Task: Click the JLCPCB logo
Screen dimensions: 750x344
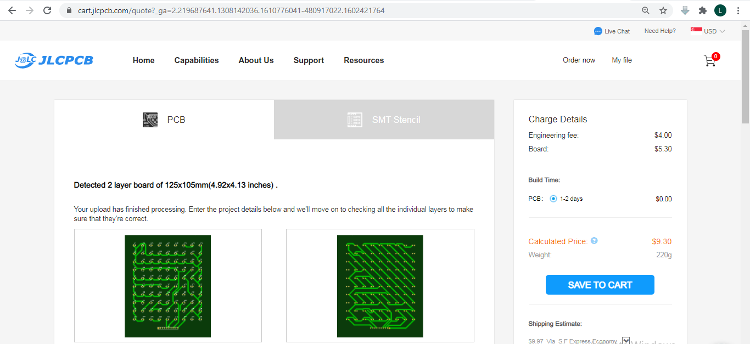Action: [54, 60]
